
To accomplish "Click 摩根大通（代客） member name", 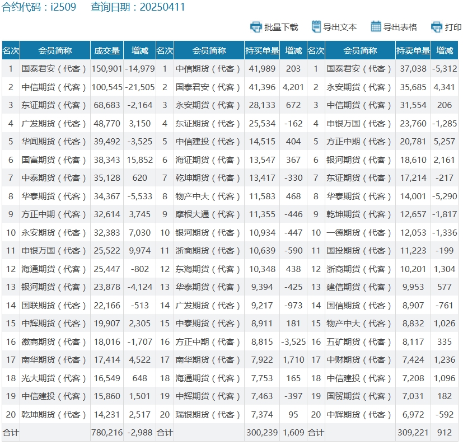I will click(x=208, y=214).
